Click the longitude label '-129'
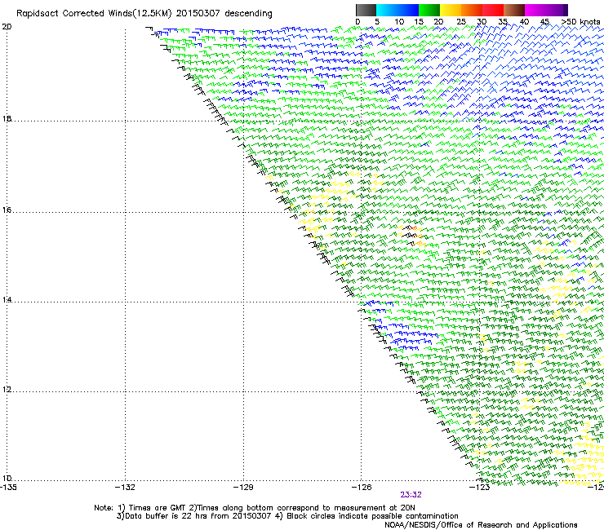This screenshot has height=530, width=604. coord(243,488)
